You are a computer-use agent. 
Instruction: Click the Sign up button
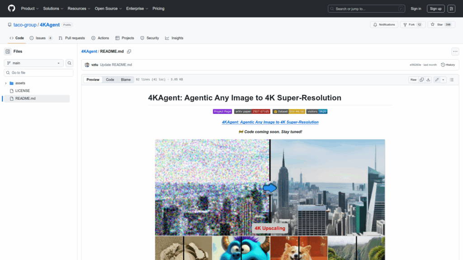click(x=435, y=9)
